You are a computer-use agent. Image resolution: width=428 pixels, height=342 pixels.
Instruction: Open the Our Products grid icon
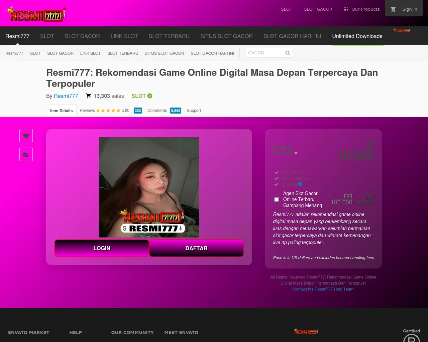pos(346,9)
